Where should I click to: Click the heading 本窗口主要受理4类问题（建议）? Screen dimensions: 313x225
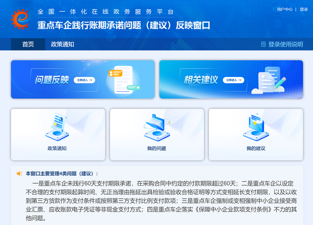(x=62, y=174)
